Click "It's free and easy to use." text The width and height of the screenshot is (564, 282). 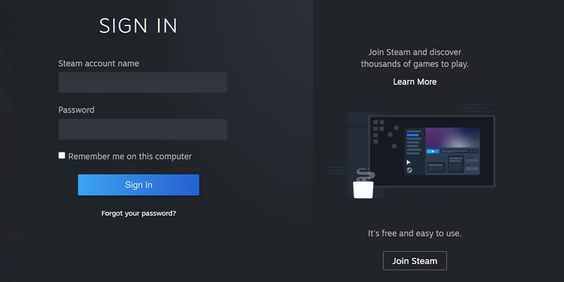click(x=415, y=234)
